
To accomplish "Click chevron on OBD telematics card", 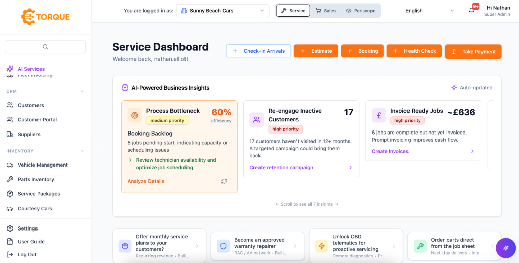I will pos(394,246).
